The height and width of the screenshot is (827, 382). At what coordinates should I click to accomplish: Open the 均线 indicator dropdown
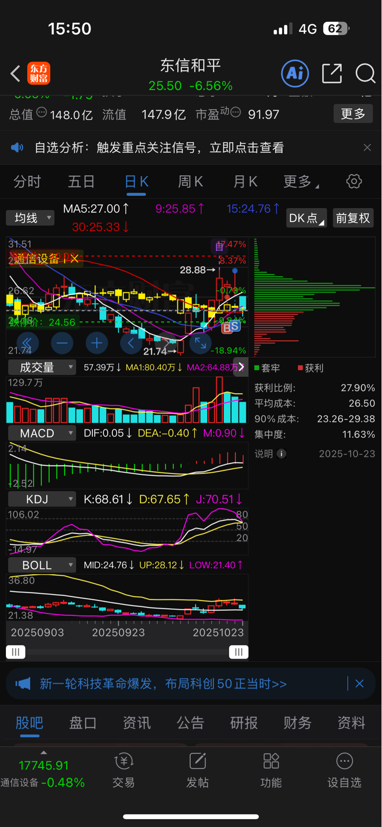tap(30, 218)
